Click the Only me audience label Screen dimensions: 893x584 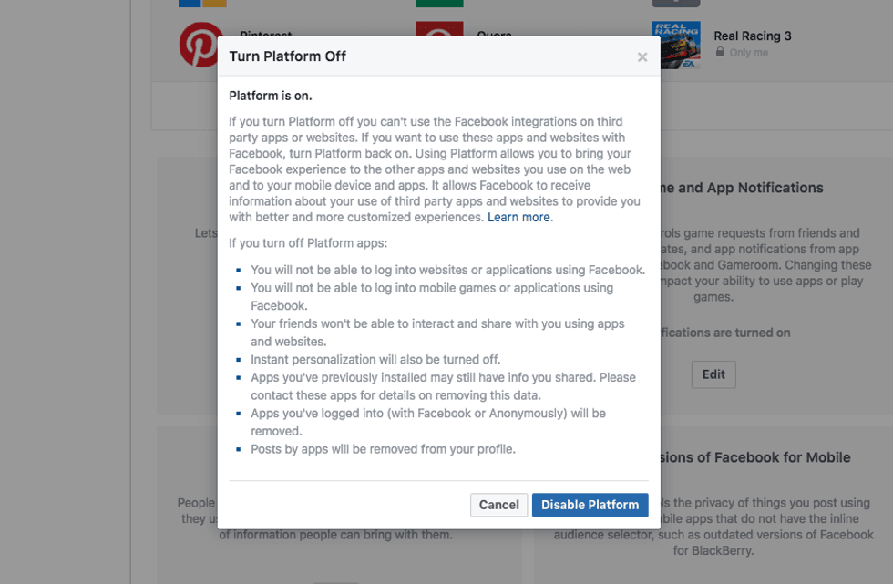[749, 53]
